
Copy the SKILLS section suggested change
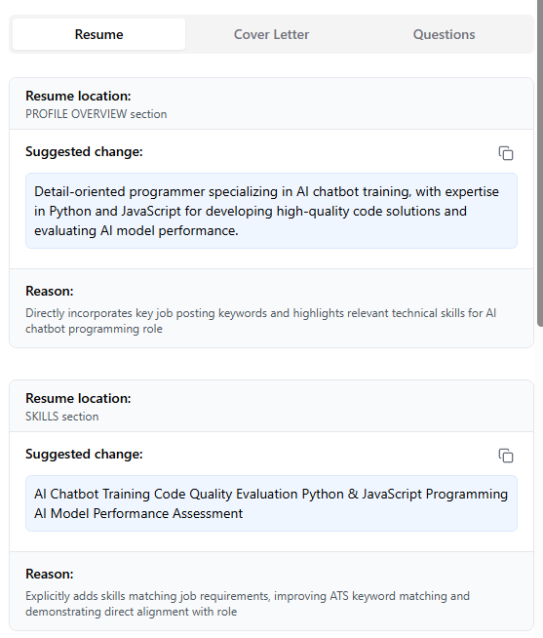point(506,456)
